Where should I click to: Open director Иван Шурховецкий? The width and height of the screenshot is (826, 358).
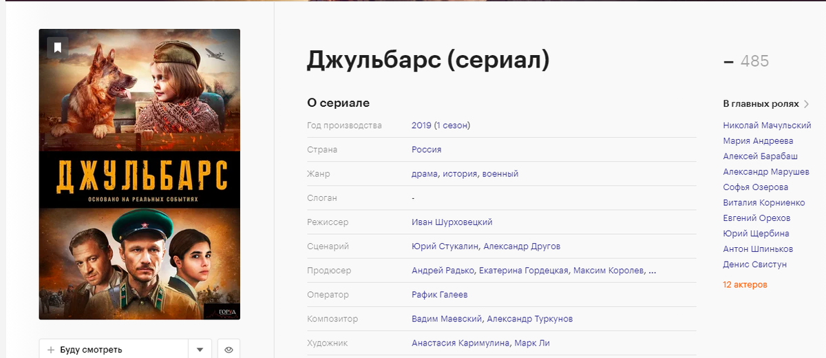click(x=452, y=222)
